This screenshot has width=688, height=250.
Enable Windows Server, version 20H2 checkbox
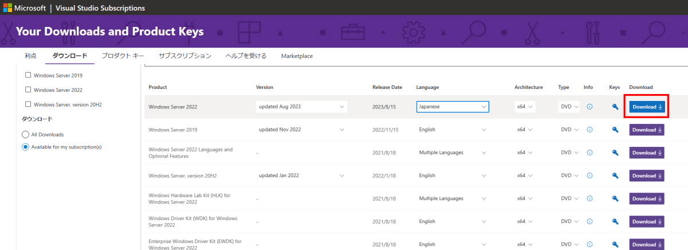coord(29,104)
